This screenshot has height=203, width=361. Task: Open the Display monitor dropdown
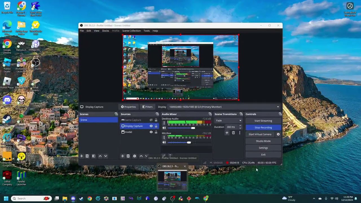[224, 107]
